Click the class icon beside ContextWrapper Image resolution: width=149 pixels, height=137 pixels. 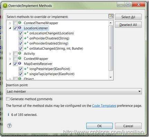tap(20, 58)
